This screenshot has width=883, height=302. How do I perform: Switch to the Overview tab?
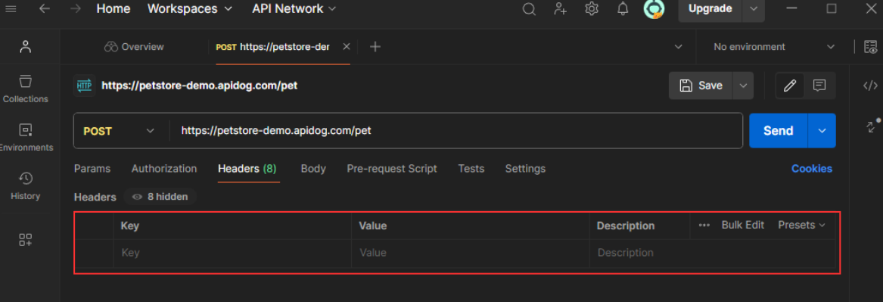click(134, 47)
